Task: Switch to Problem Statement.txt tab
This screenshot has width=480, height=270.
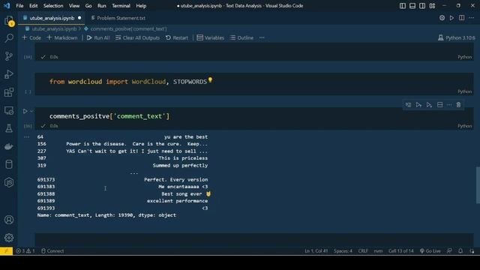Action: [x=118, y=18]
